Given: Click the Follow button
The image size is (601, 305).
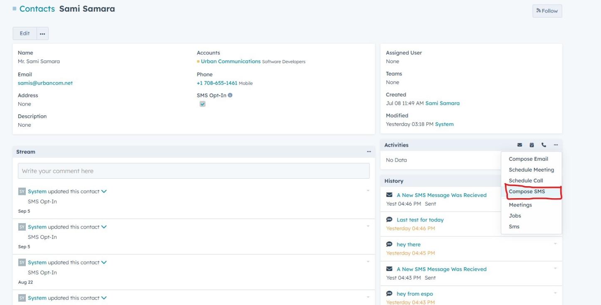Looking at the screenshot, I should coord(547,11).
